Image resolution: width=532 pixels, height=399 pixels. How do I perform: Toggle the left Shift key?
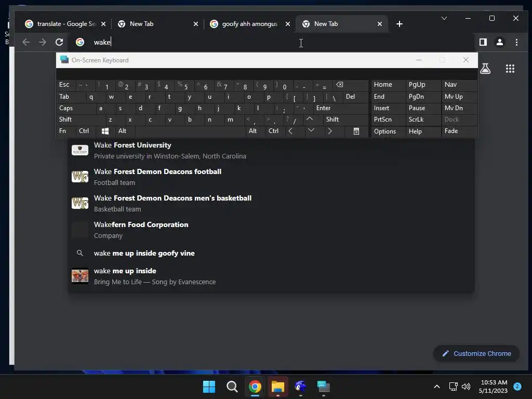(81, 119)
